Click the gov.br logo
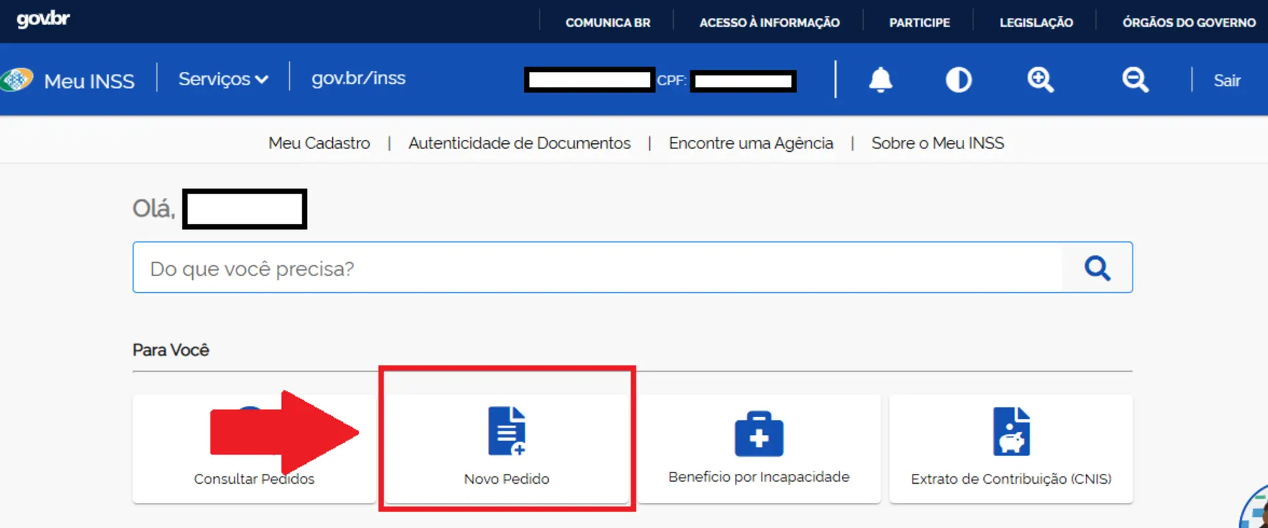 [43, 19]
